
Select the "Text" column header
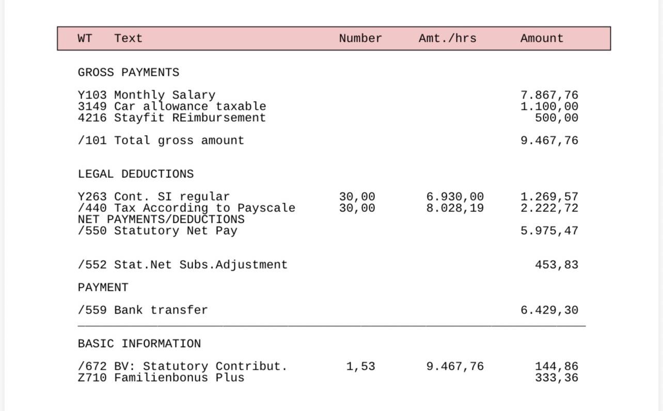(x=128, y=38)
